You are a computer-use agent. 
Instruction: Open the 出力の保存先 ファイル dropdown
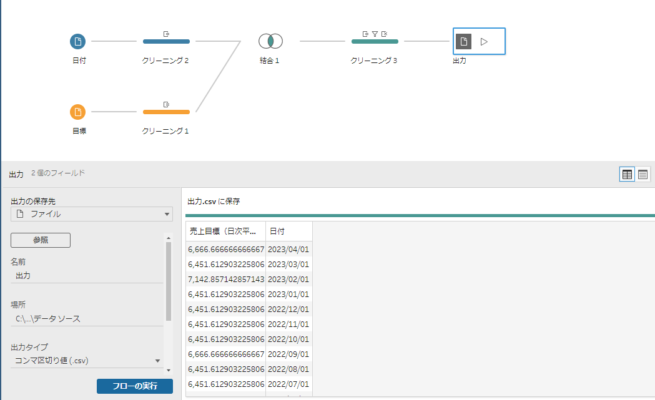92,214
